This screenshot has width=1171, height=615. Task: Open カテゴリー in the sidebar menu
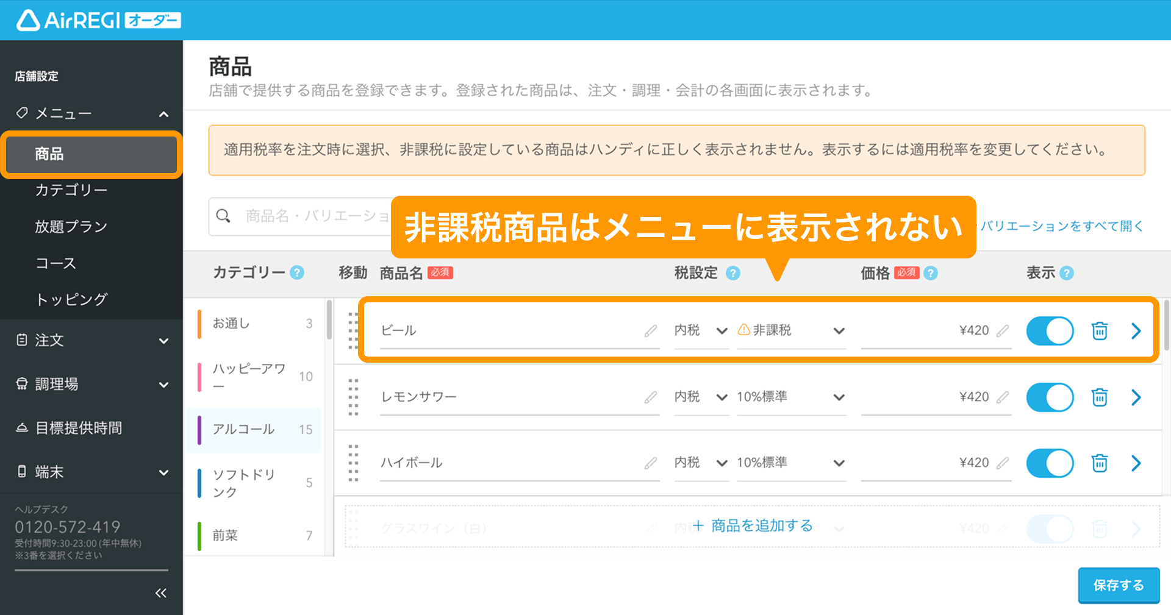[71, 190]
